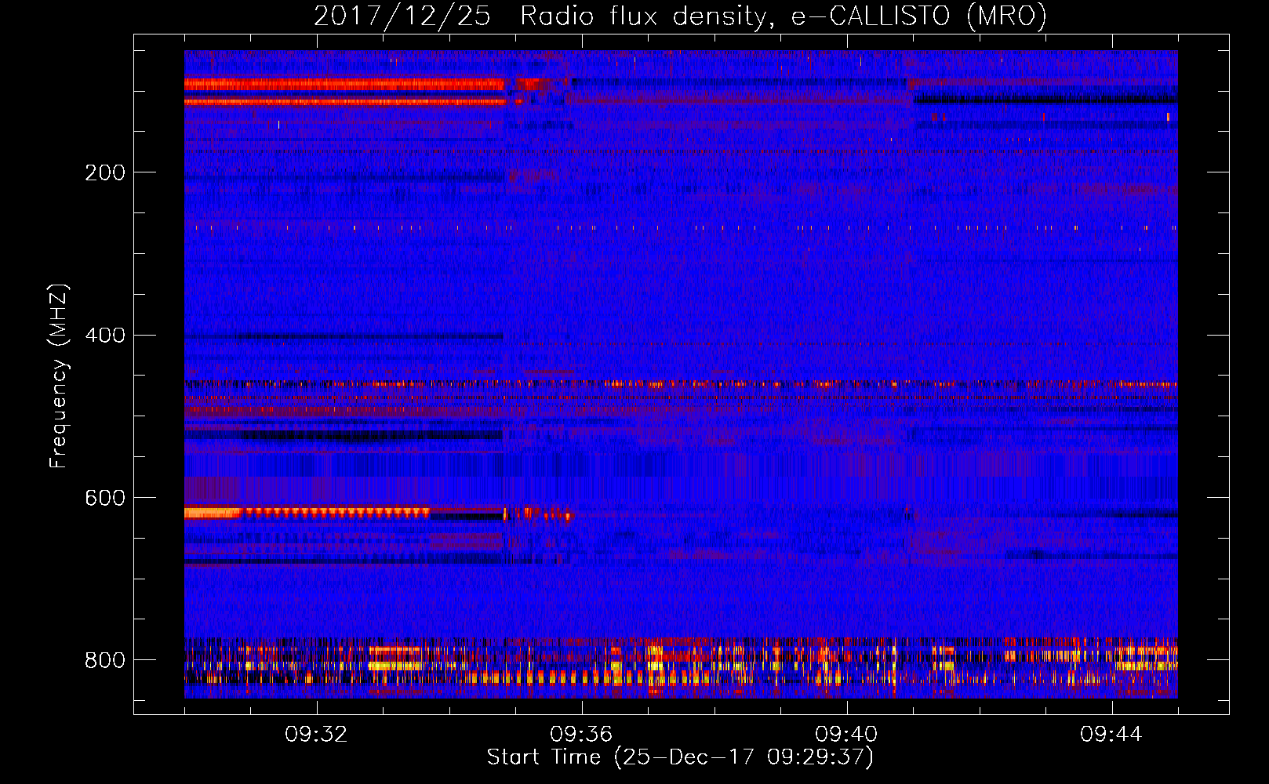Click the 'Frequency (MHZ)' axis label

[59, 376]
